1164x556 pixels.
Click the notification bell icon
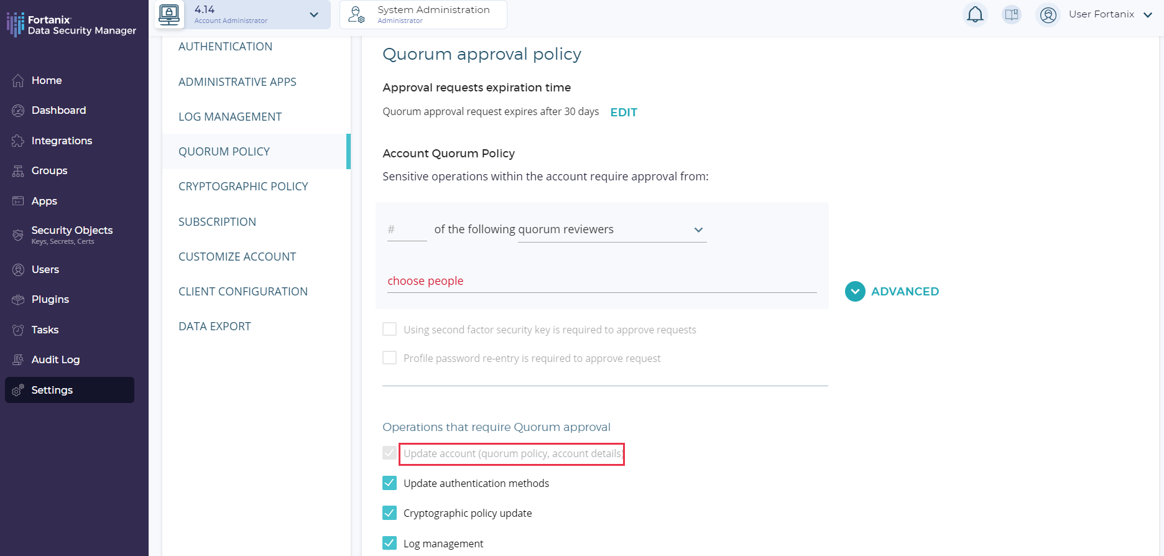pos(975,14)
